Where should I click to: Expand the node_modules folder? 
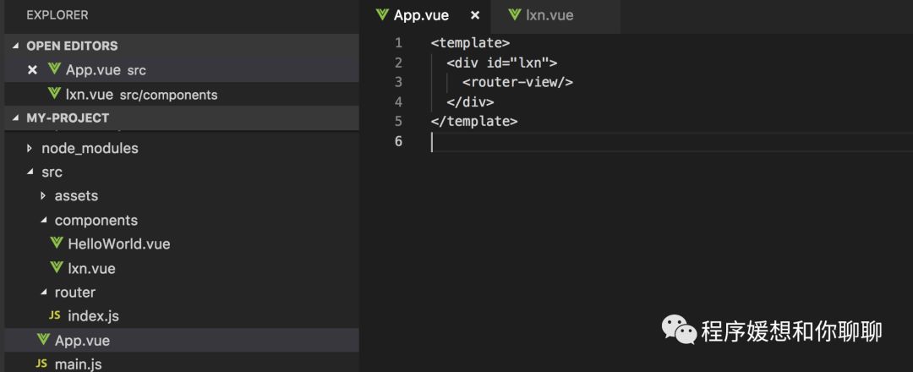(31, 148)
